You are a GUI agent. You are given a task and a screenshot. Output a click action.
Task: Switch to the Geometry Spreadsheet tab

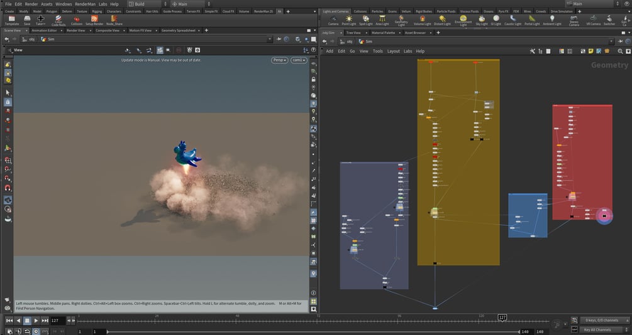(x=178, y=31)
